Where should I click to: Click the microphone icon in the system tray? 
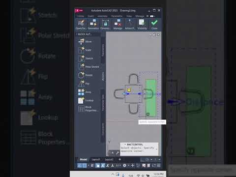click(x=123, y=175)
